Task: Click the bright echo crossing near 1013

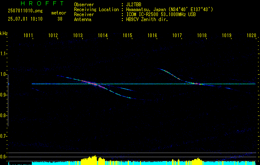Action: [94, 84]
